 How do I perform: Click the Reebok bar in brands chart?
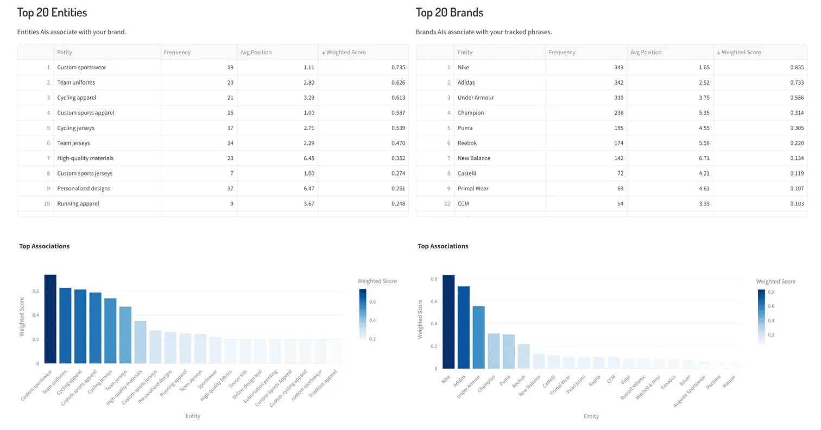[523, 356]
